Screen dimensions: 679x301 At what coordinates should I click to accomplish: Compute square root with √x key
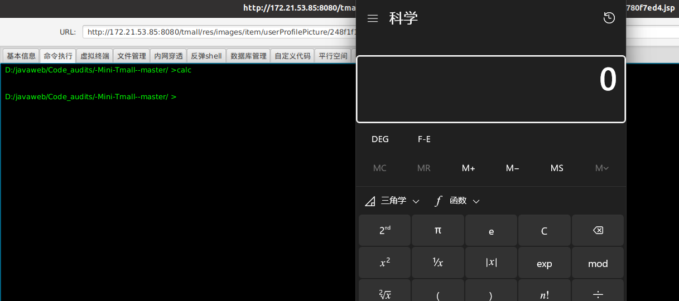(385, 291)
